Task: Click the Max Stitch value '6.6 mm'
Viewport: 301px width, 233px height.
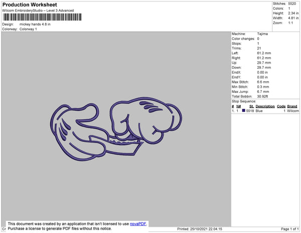Action: tap(263, 82)
